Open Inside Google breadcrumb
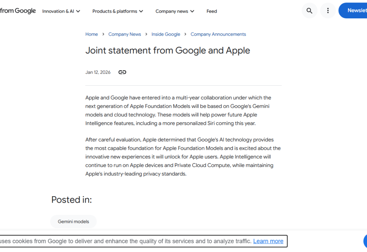 [x=166, y=34]
